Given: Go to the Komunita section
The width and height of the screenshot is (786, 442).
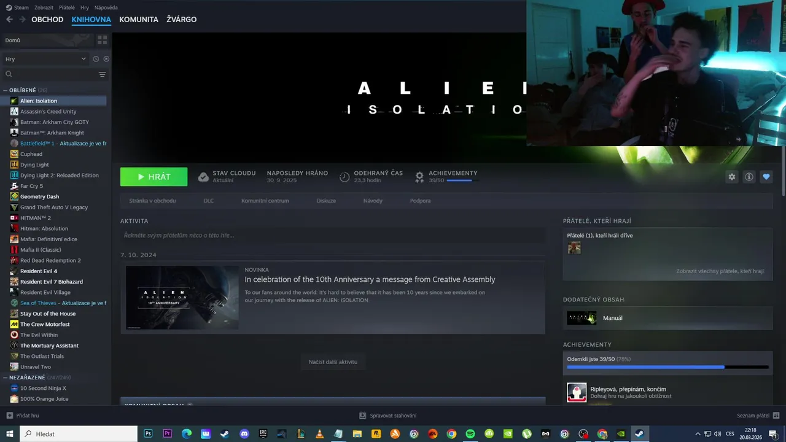Looking at the screenshot, I should (139, 20).
